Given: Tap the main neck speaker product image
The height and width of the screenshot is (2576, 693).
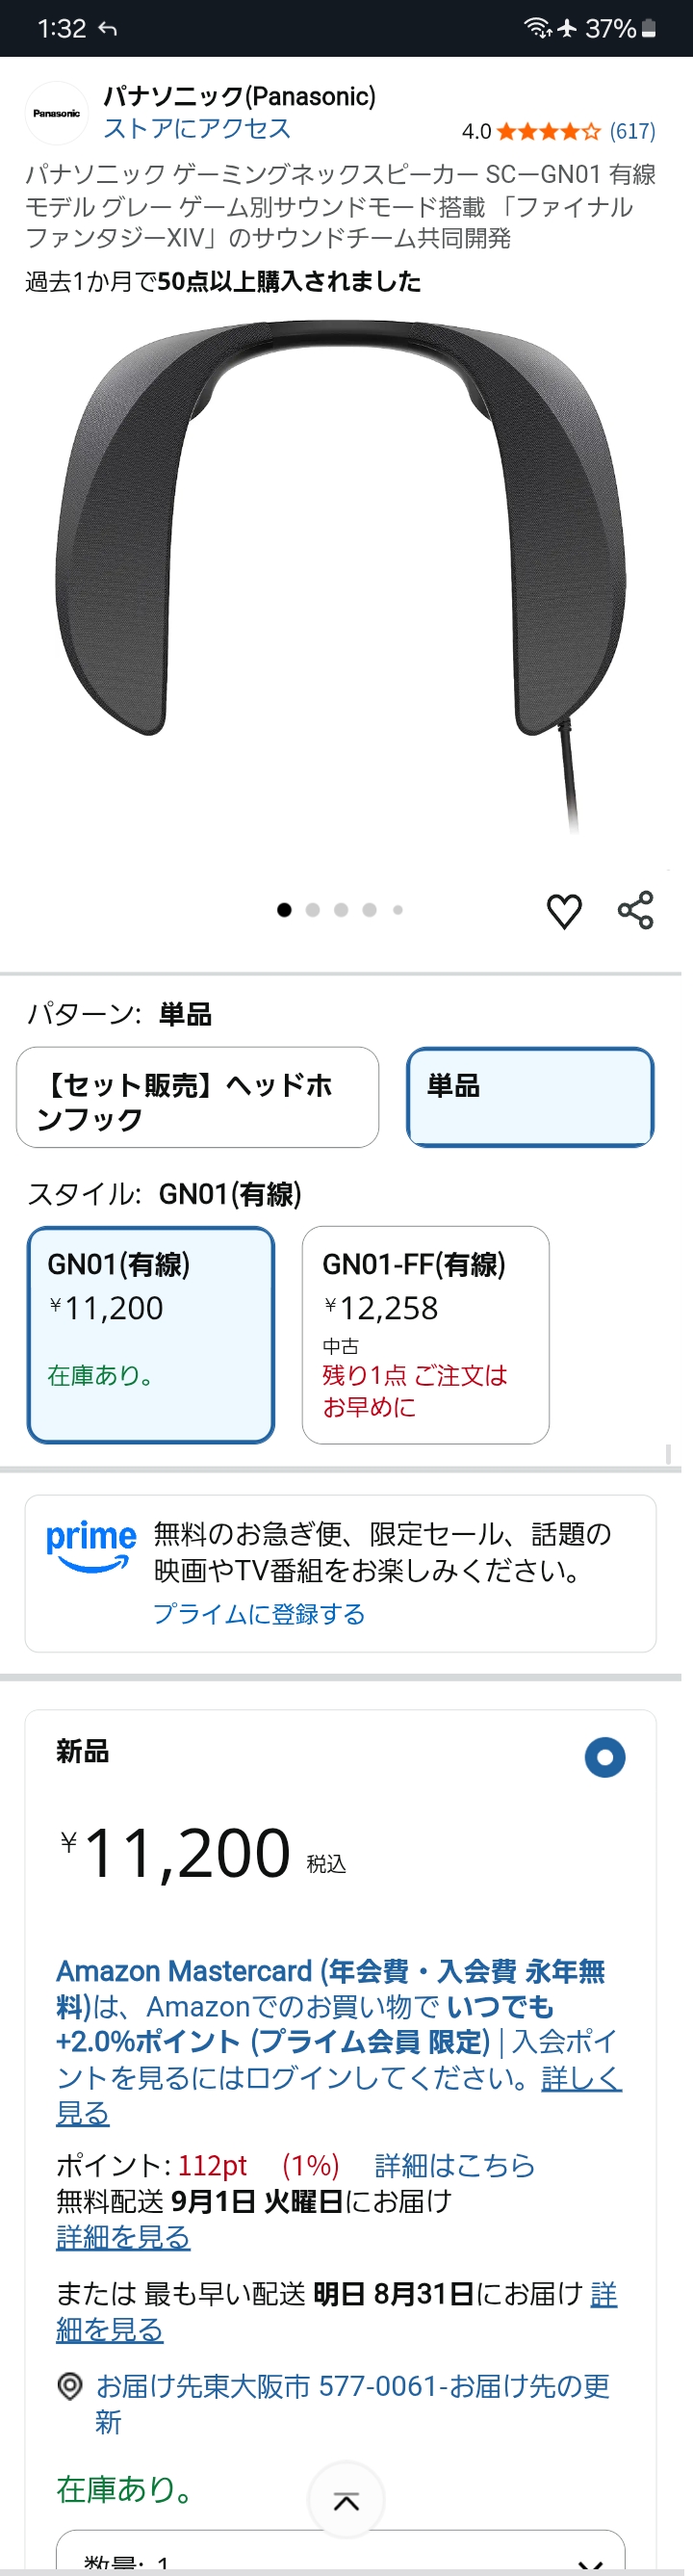Looking at the screenshot, I should pyautogui.click(x=340, y=575).
